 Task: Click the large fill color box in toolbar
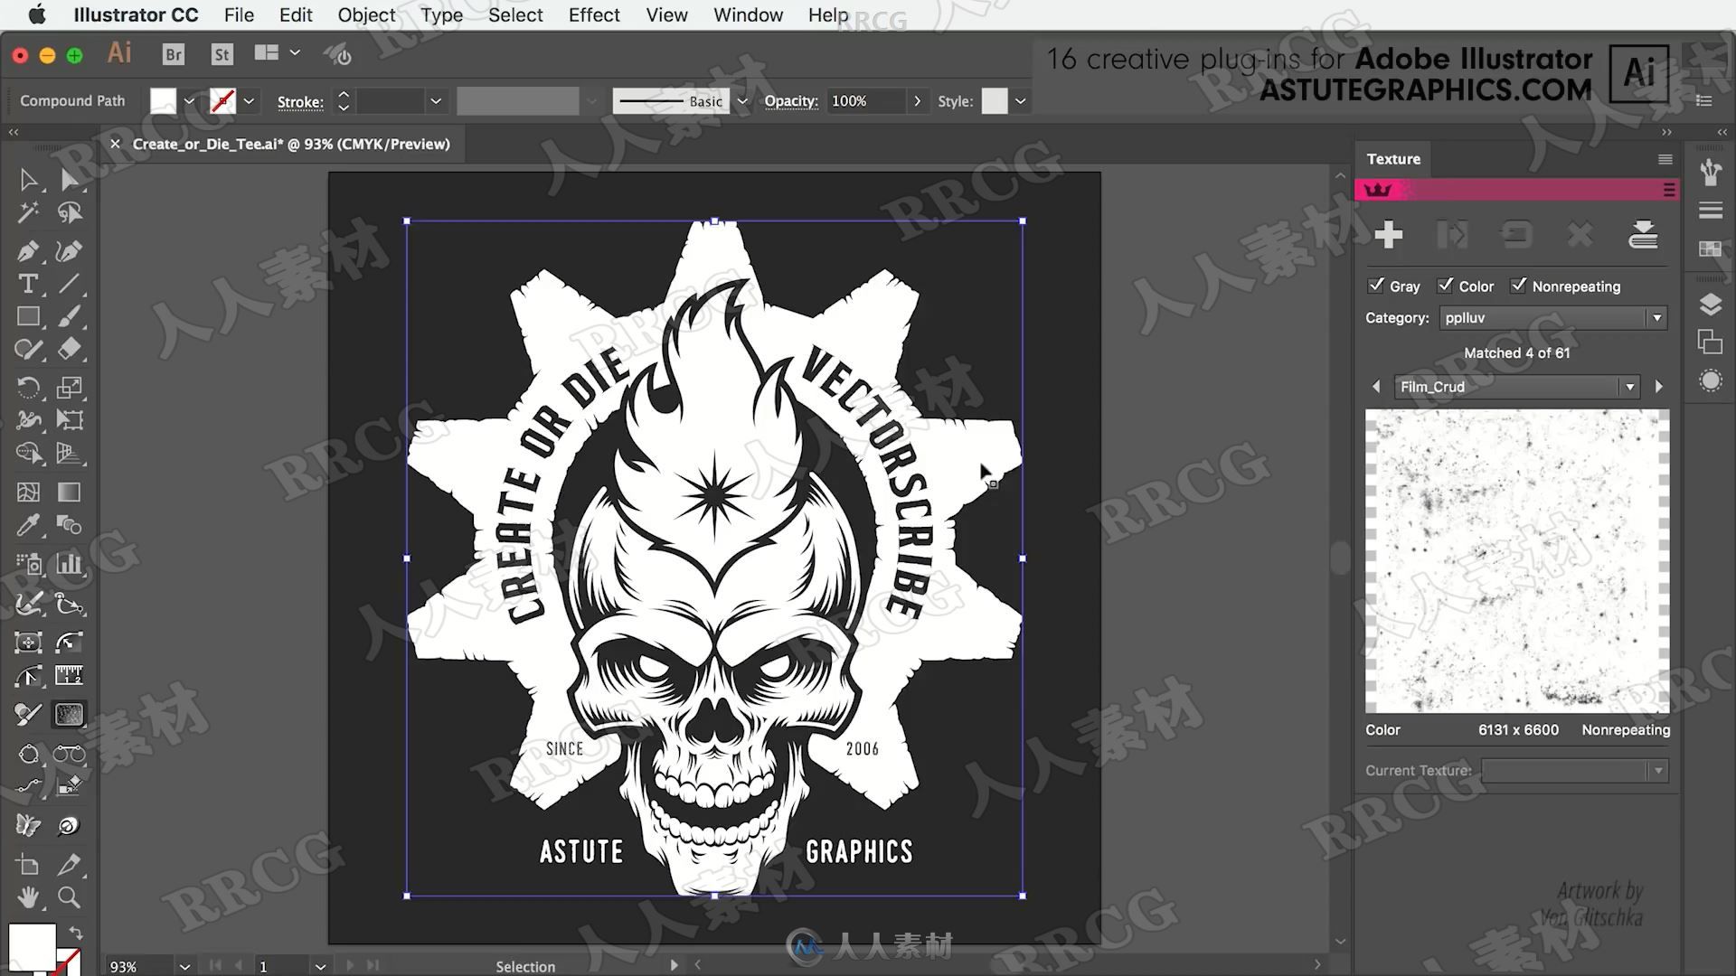[33, 946]
